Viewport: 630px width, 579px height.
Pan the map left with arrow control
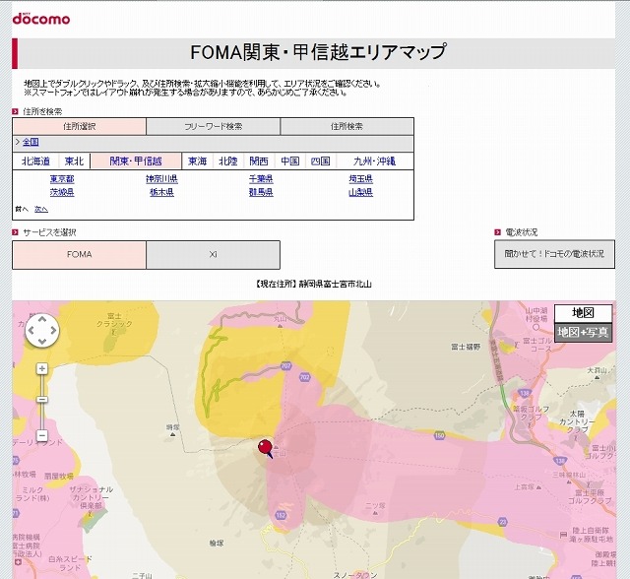[31, 332]
